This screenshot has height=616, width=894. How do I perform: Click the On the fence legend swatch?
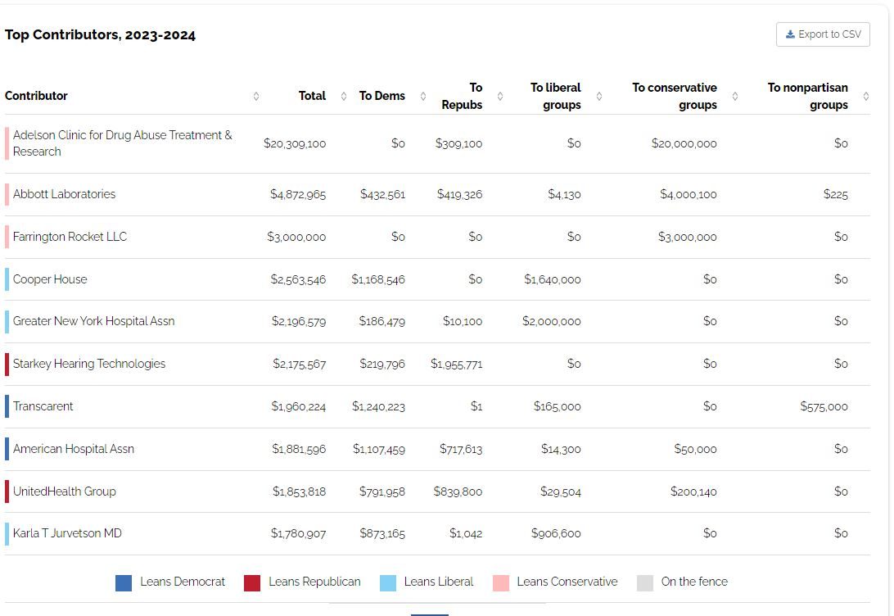click(645, 582)
